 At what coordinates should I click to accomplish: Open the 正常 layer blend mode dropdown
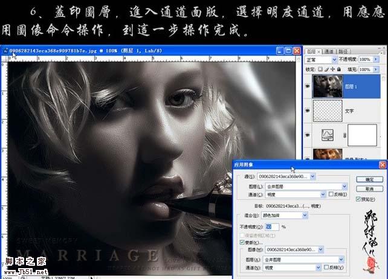[334, 60]
